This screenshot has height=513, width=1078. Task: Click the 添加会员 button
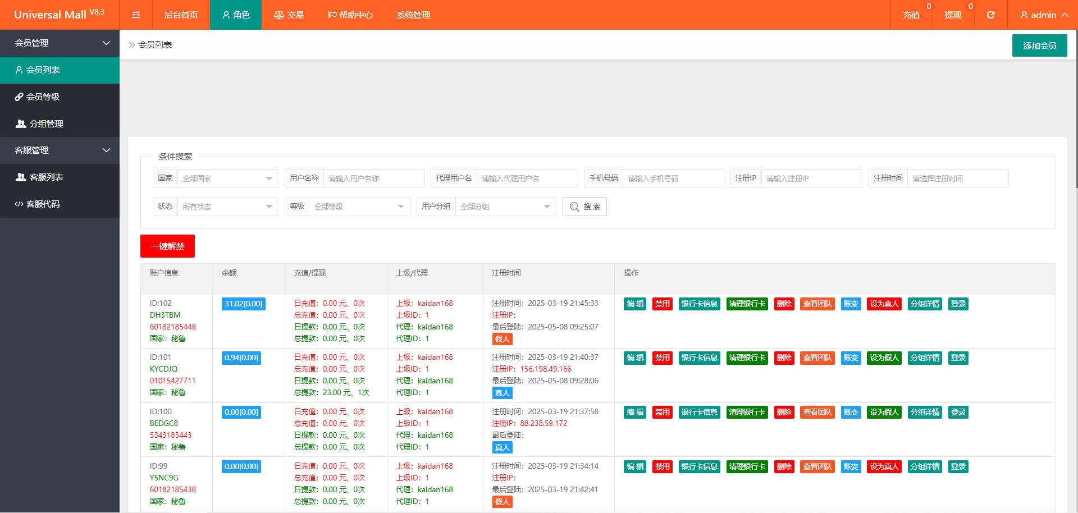[x=1039, y=45]
